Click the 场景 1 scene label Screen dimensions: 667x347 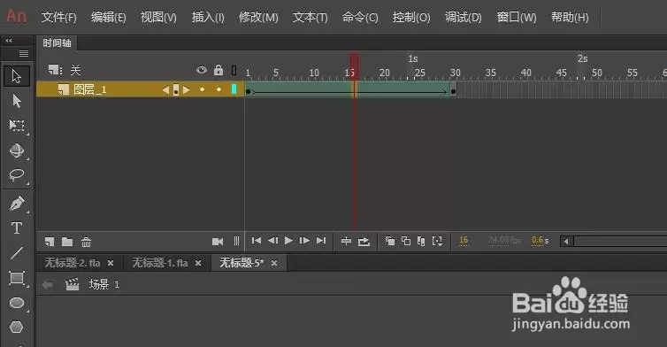pos(103,284)
